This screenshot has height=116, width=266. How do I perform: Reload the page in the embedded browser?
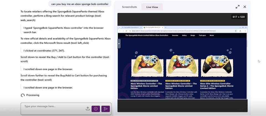[x=126, y=31]
